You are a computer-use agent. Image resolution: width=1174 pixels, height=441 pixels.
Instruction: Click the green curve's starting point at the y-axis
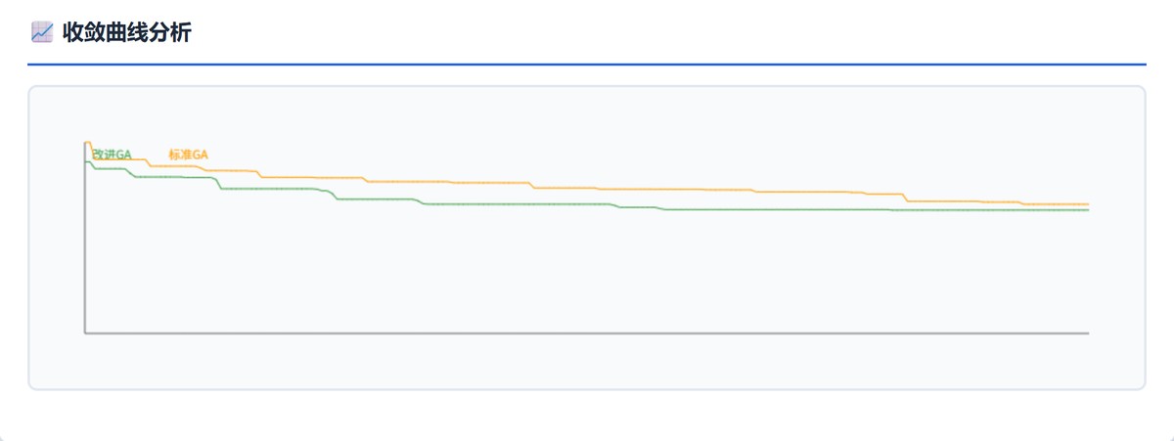pyautogui.click(x=87, y=162)
